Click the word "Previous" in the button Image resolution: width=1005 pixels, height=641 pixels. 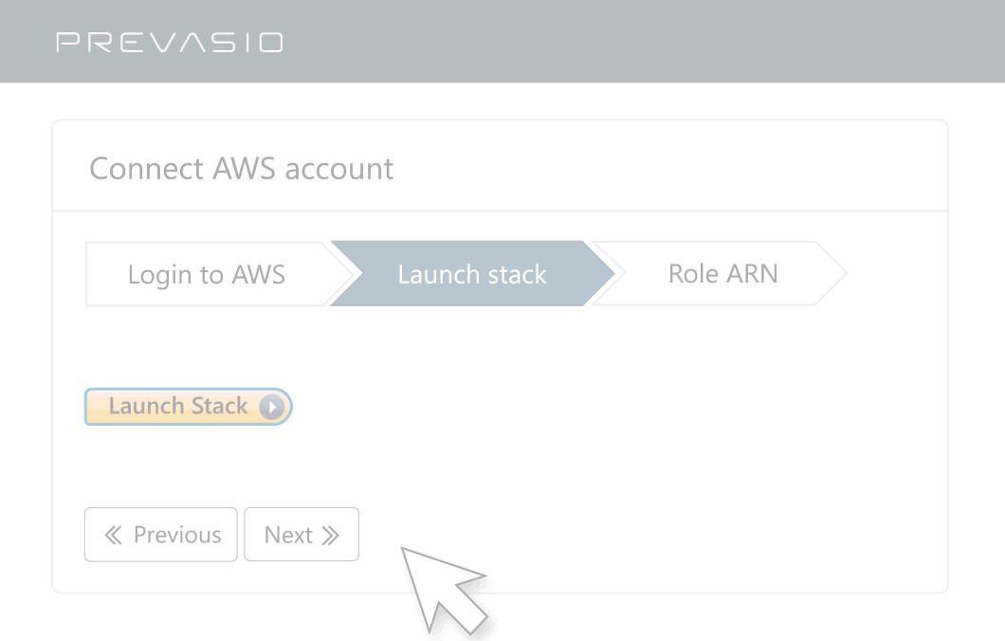tap(177, 535)
